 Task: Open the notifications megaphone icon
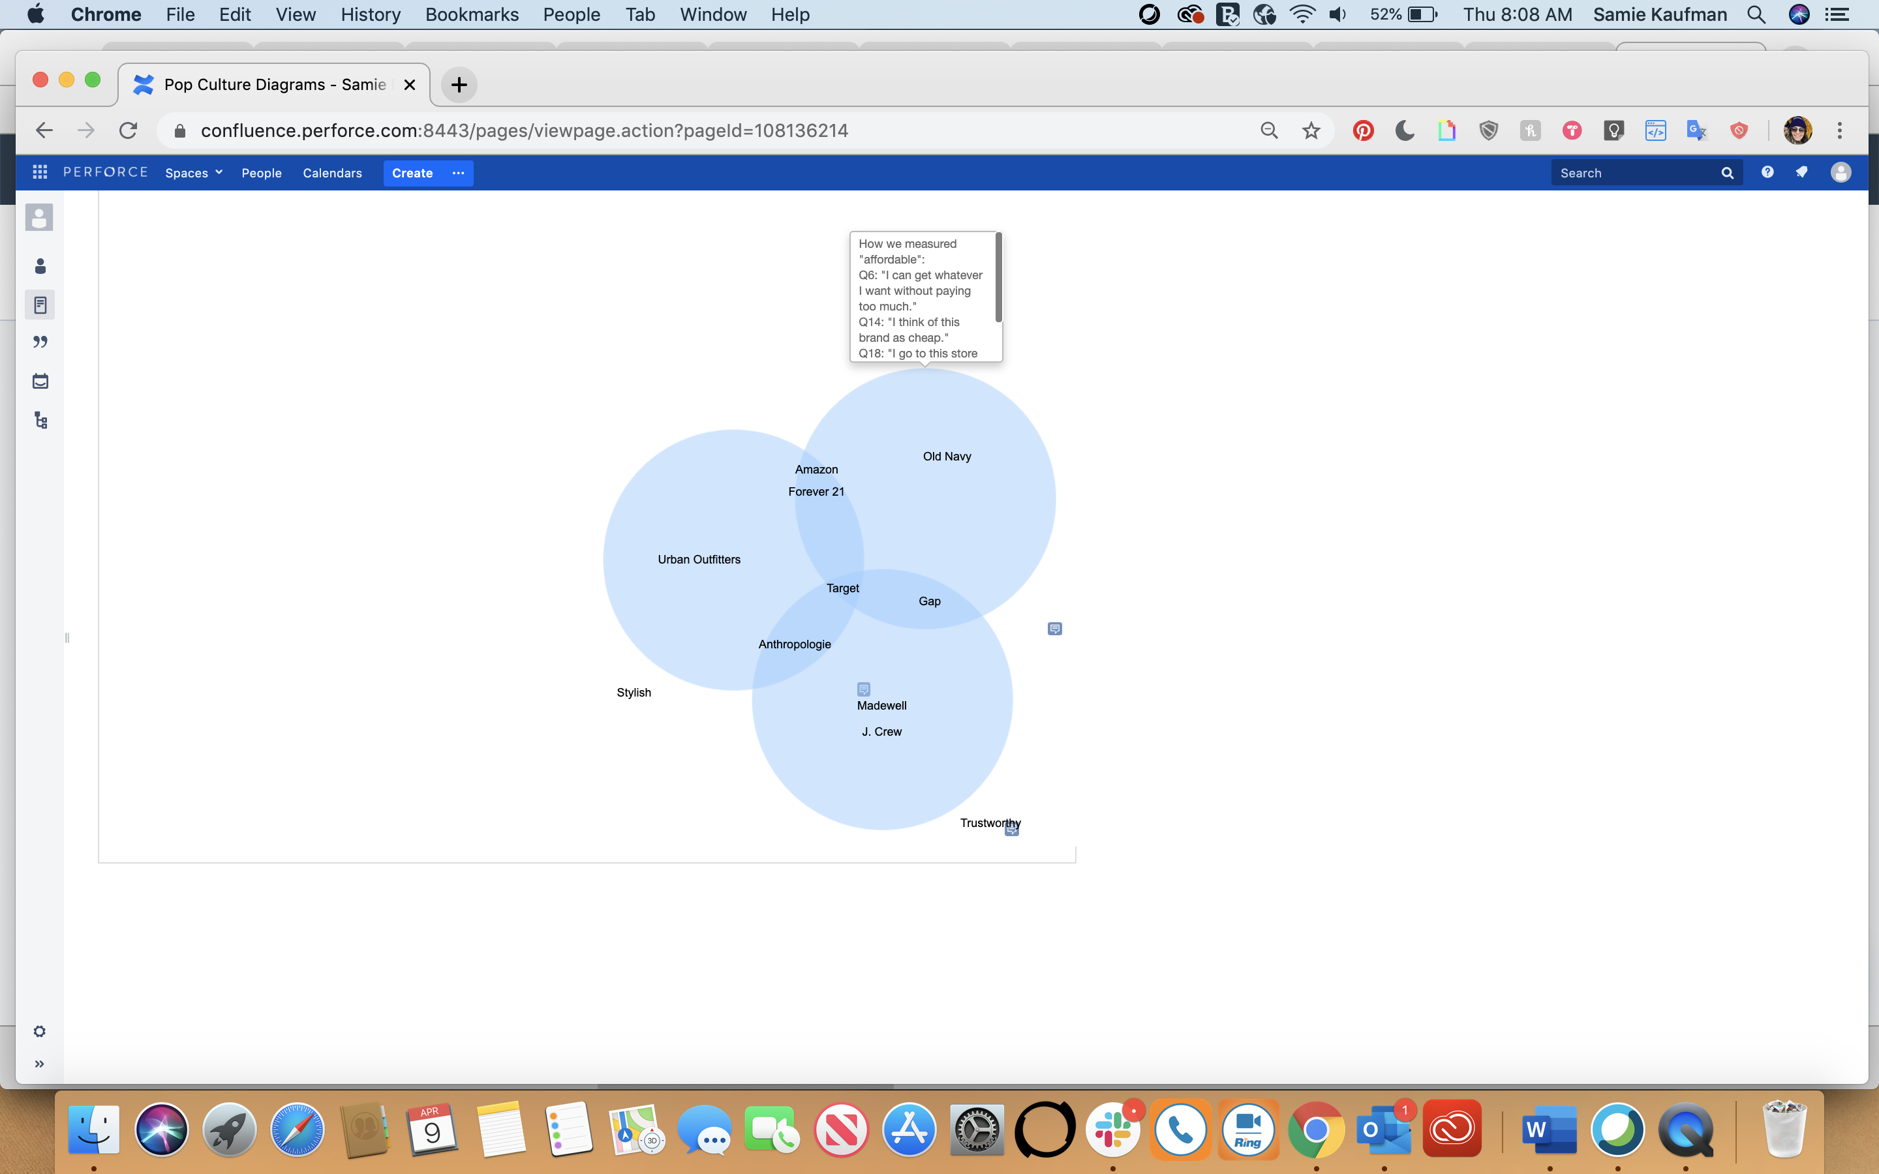pos(1802,172)
